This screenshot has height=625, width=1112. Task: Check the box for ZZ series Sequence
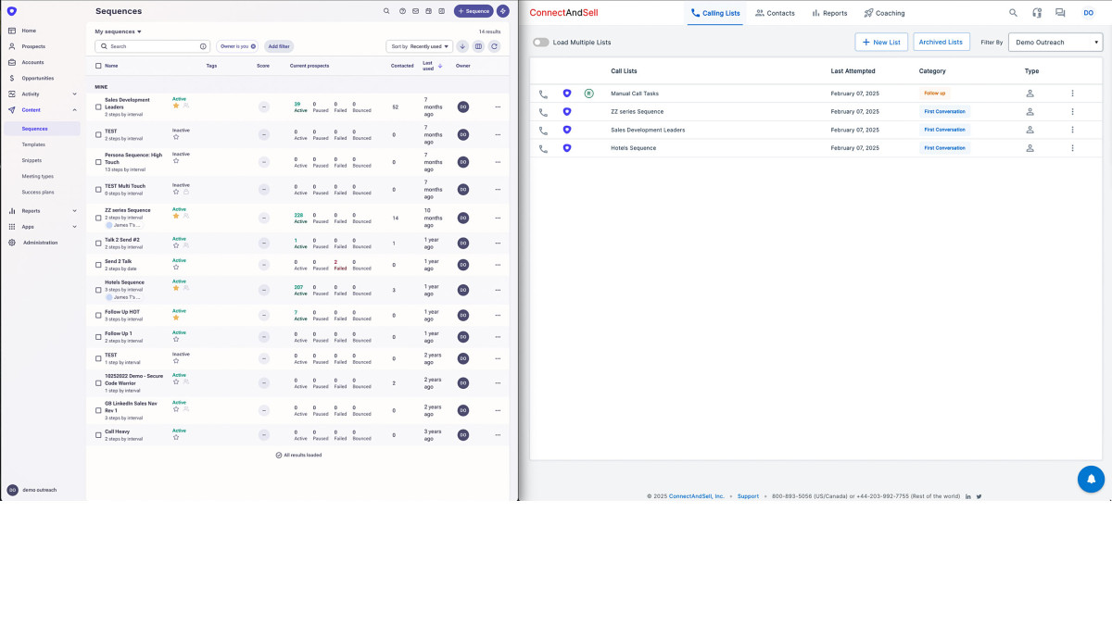[x=98, y=213]
